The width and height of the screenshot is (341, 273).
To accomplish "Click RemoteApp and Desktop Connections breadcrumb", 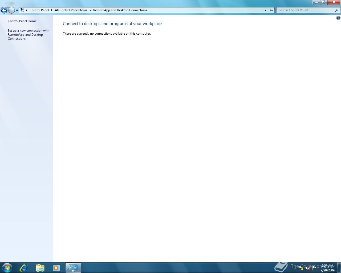I will (x=120, y=10).
